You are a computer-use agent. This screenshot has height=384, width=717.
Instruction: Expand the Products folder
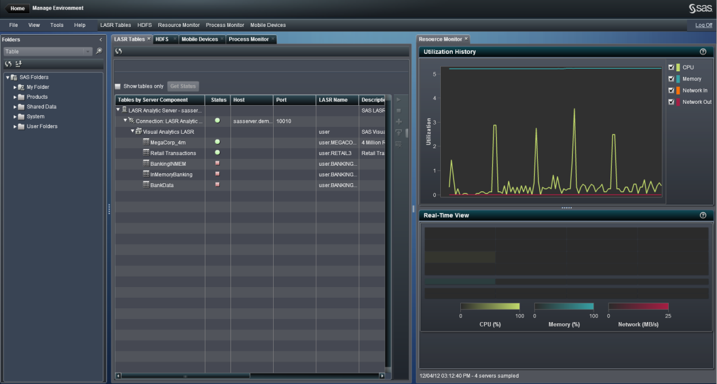click(15, 97)
